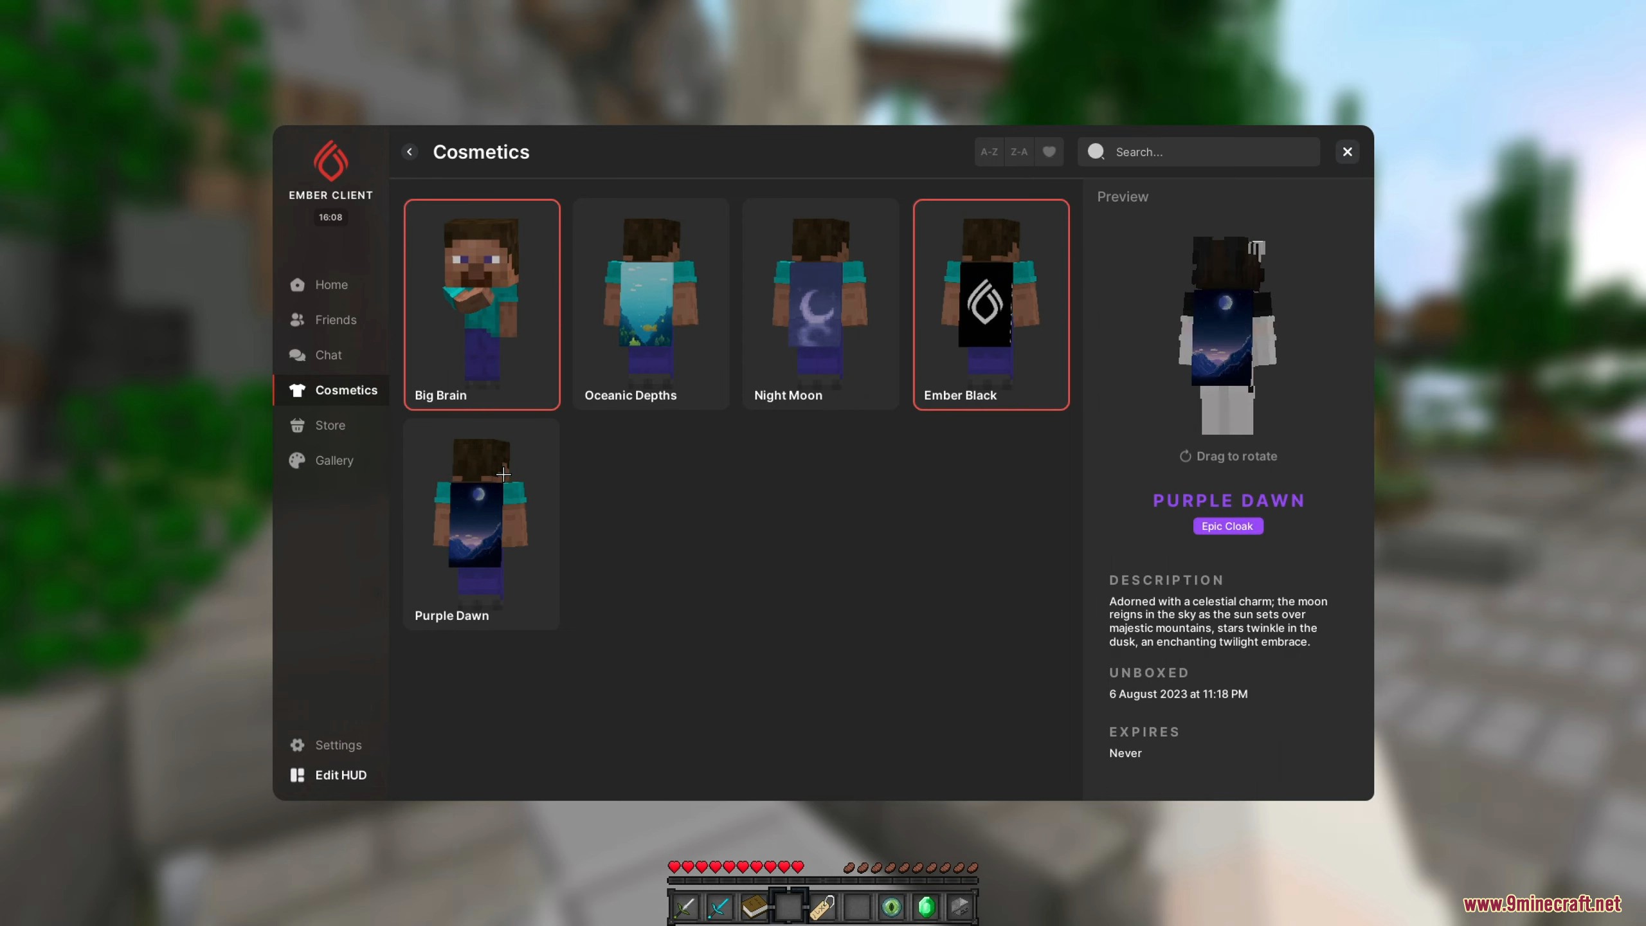
Task: Focus the Search cosmetics field
Action: coord(1198,152)
